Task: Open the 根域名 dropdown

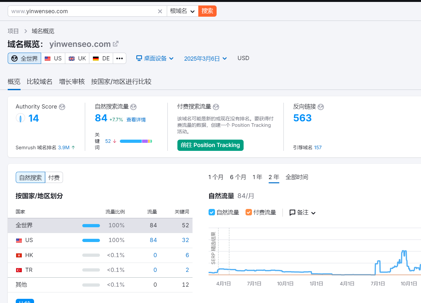Action: (x=182, y=11)
